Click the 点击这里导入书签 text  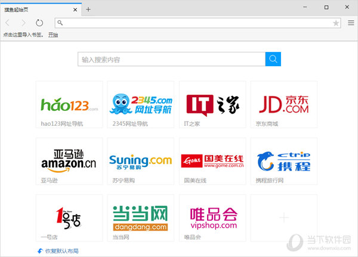tap(23, 35)
